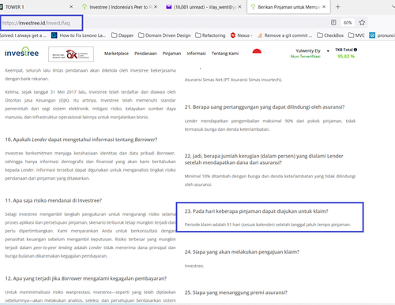Viewport: 395px width, 305px height.
Task: Toggle reader view icon in address bar
Action: tap(333, 23)
